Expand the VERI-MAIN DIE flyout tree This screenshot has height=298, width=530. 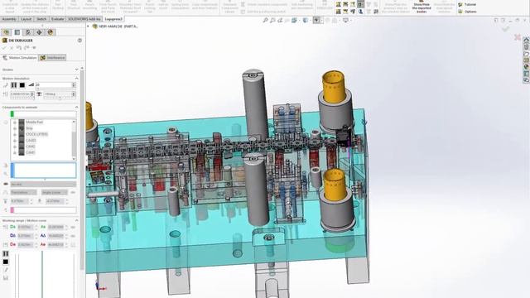point(88,26)
